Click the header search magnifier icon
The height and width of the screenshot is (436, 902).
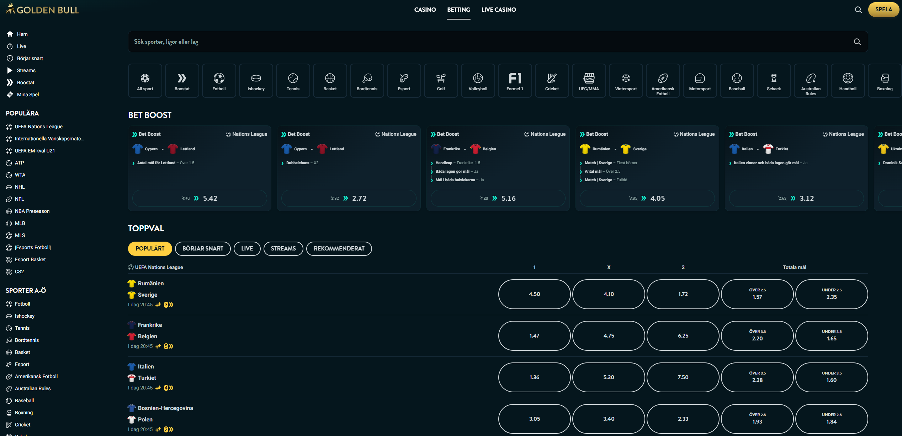point(858,10)
